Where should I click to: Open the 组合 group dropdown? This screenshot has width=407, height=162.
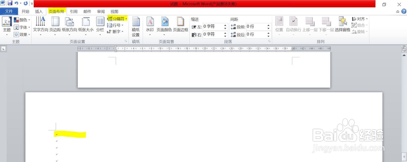click(x=360, y=26)
